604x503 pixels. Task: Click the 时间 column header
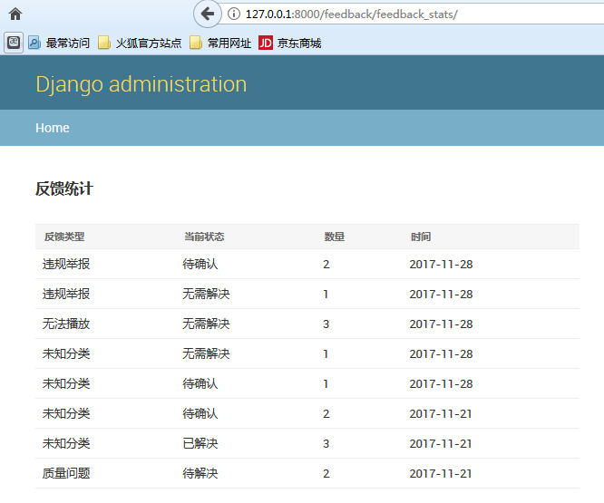[421, 237]
